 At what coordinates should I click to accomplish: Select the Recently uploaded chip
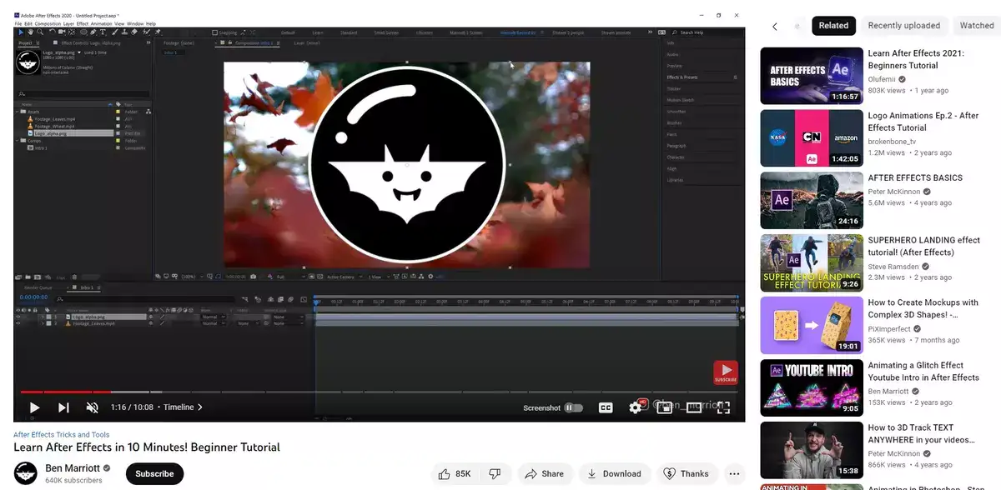pos(904,26)
